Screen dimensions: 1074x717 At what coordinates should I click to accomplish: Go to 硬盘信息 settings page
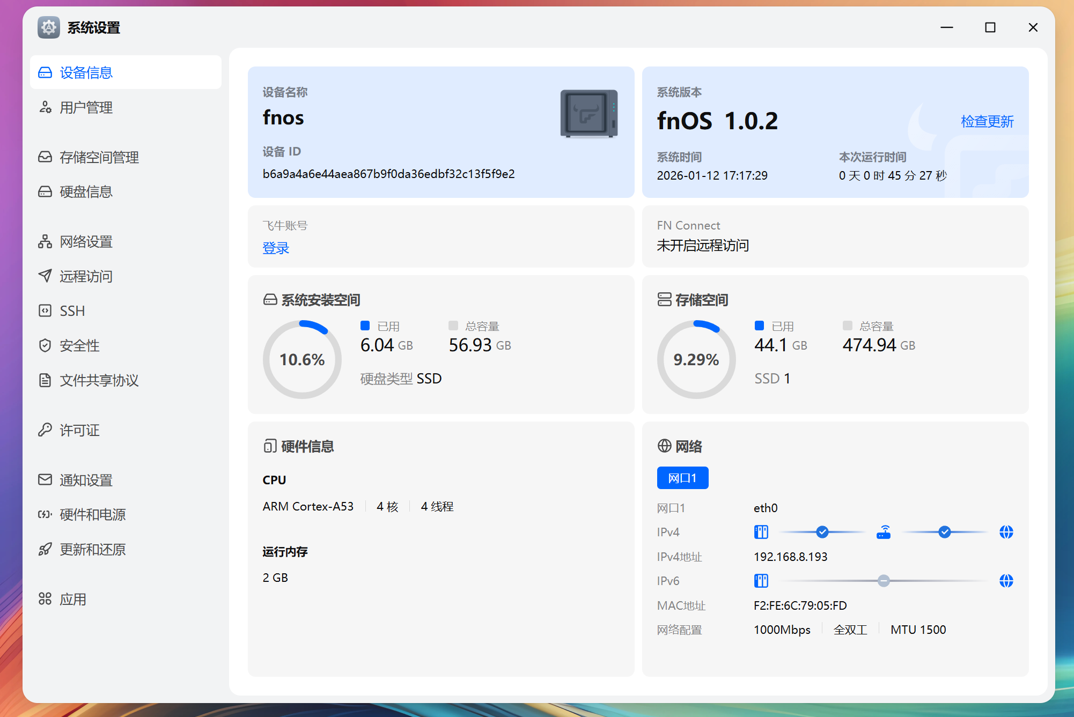pos(86,191)
